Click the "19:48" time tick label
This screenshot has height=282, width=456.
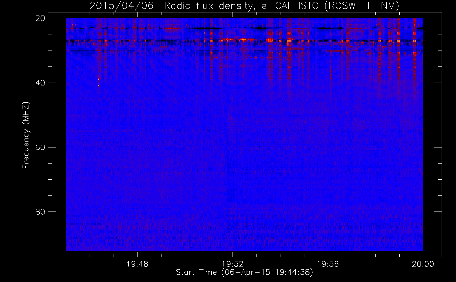(137, 264)
